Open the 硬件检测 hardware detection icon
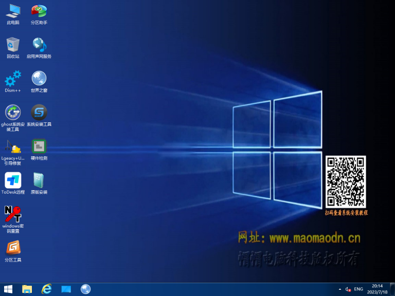 tap(39, 150)
